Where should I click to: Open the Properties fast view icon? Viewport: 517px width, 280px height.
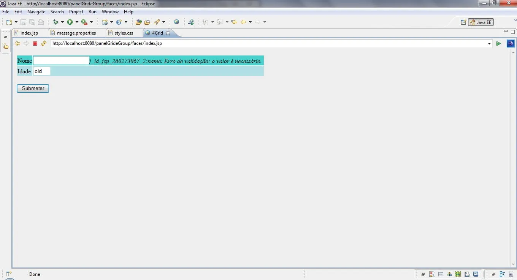(x=441, y=274)
